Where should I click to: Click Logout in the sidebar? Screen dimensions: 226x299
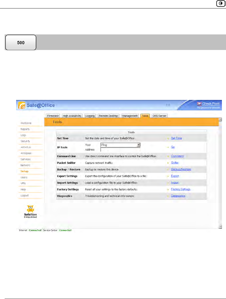(24, 196)
